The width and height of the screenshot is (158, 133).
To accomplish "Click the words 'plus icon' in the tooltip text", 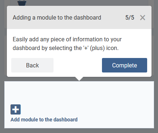I will click(x=104, y=48).
